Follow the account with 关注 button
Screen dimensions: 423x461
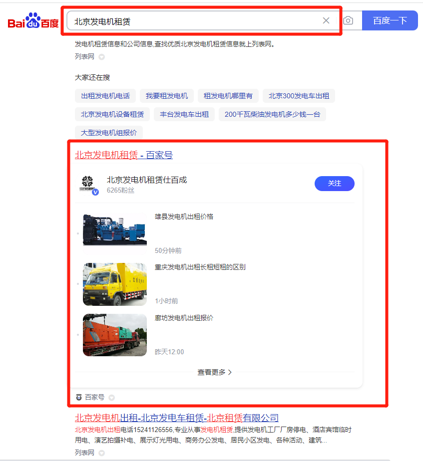pyautogui.click(x=334, y=184)
